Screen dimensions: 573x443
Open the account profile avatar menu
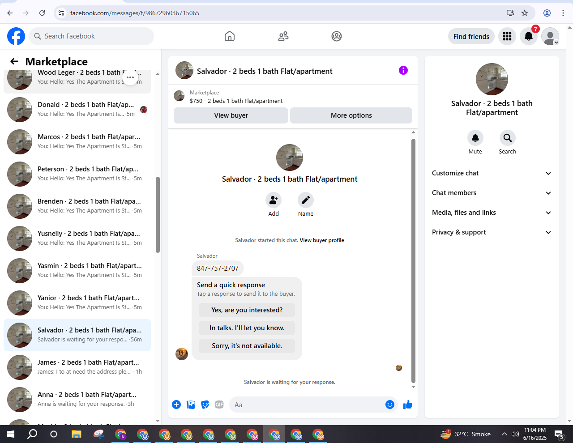pos(550,36)
